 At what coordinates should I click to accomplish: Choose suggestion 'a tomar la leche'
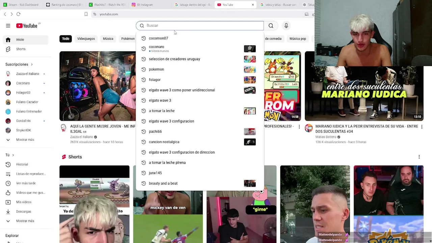pos(200,111)
